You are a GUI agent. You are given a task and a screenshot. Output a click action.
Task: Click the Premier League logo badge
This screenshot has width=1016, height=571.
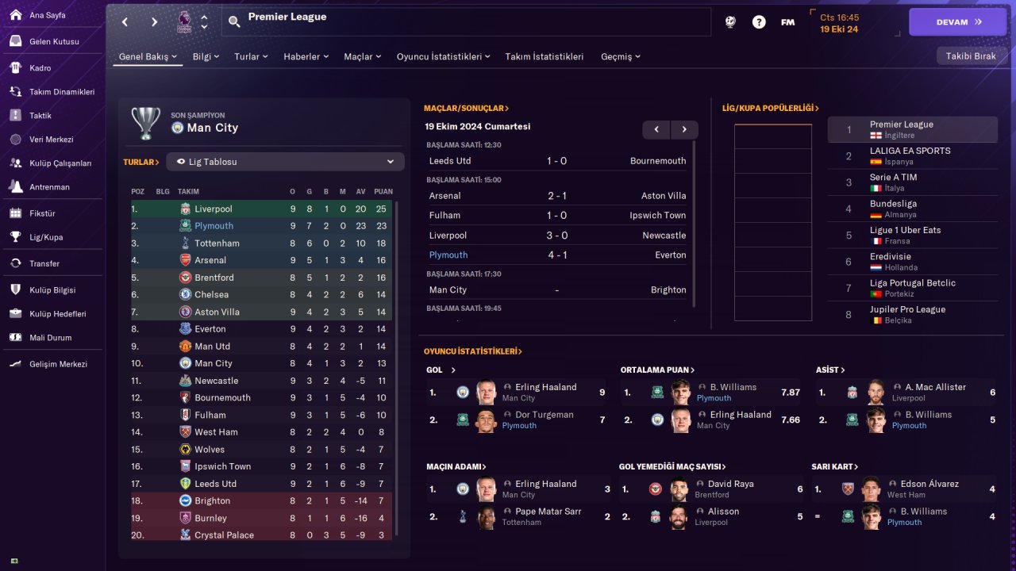[184, 21]
